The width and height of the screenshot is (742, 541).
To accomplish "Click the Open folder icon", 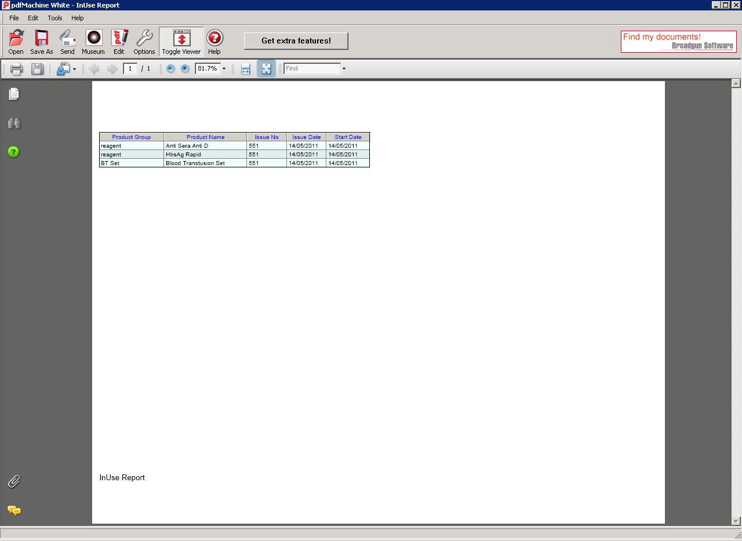I will click(16, 42).
